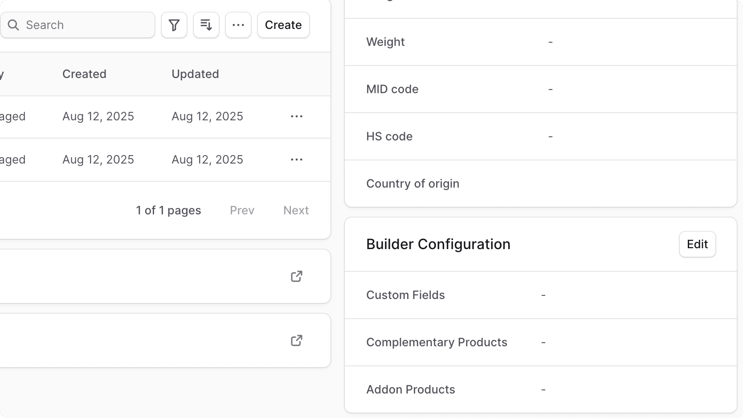Click the magnifier icon in the search bar
Image resolution: width=743 pixels, height=418 pixels.
[x=14, y=25]
